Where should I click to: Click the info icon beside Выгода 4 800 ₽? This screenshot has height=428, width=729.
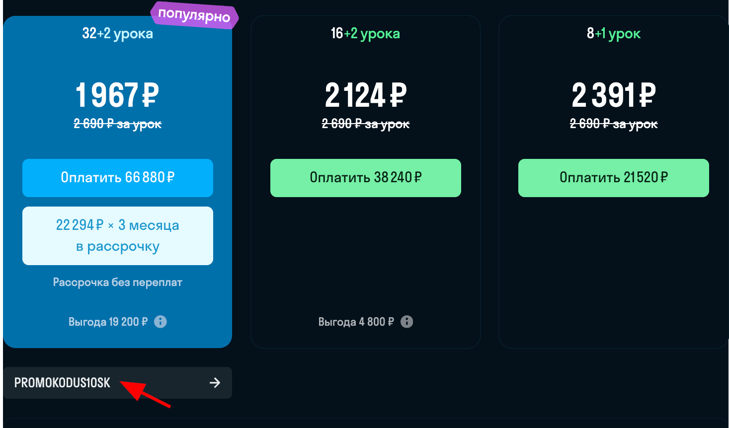pos(407,322)
